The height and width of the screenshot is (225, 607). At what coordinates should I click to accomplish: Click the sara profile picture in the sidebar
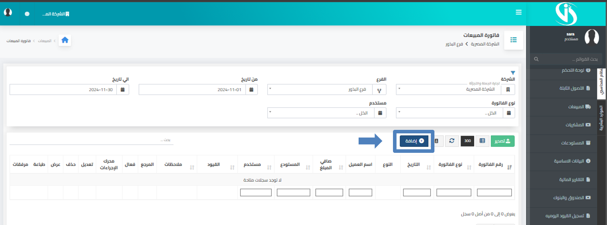point(591,37)
